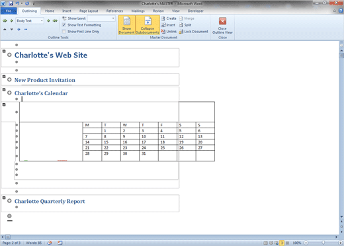Click Word Help question mark icon

pyautogui.click(x=341, y=11)
